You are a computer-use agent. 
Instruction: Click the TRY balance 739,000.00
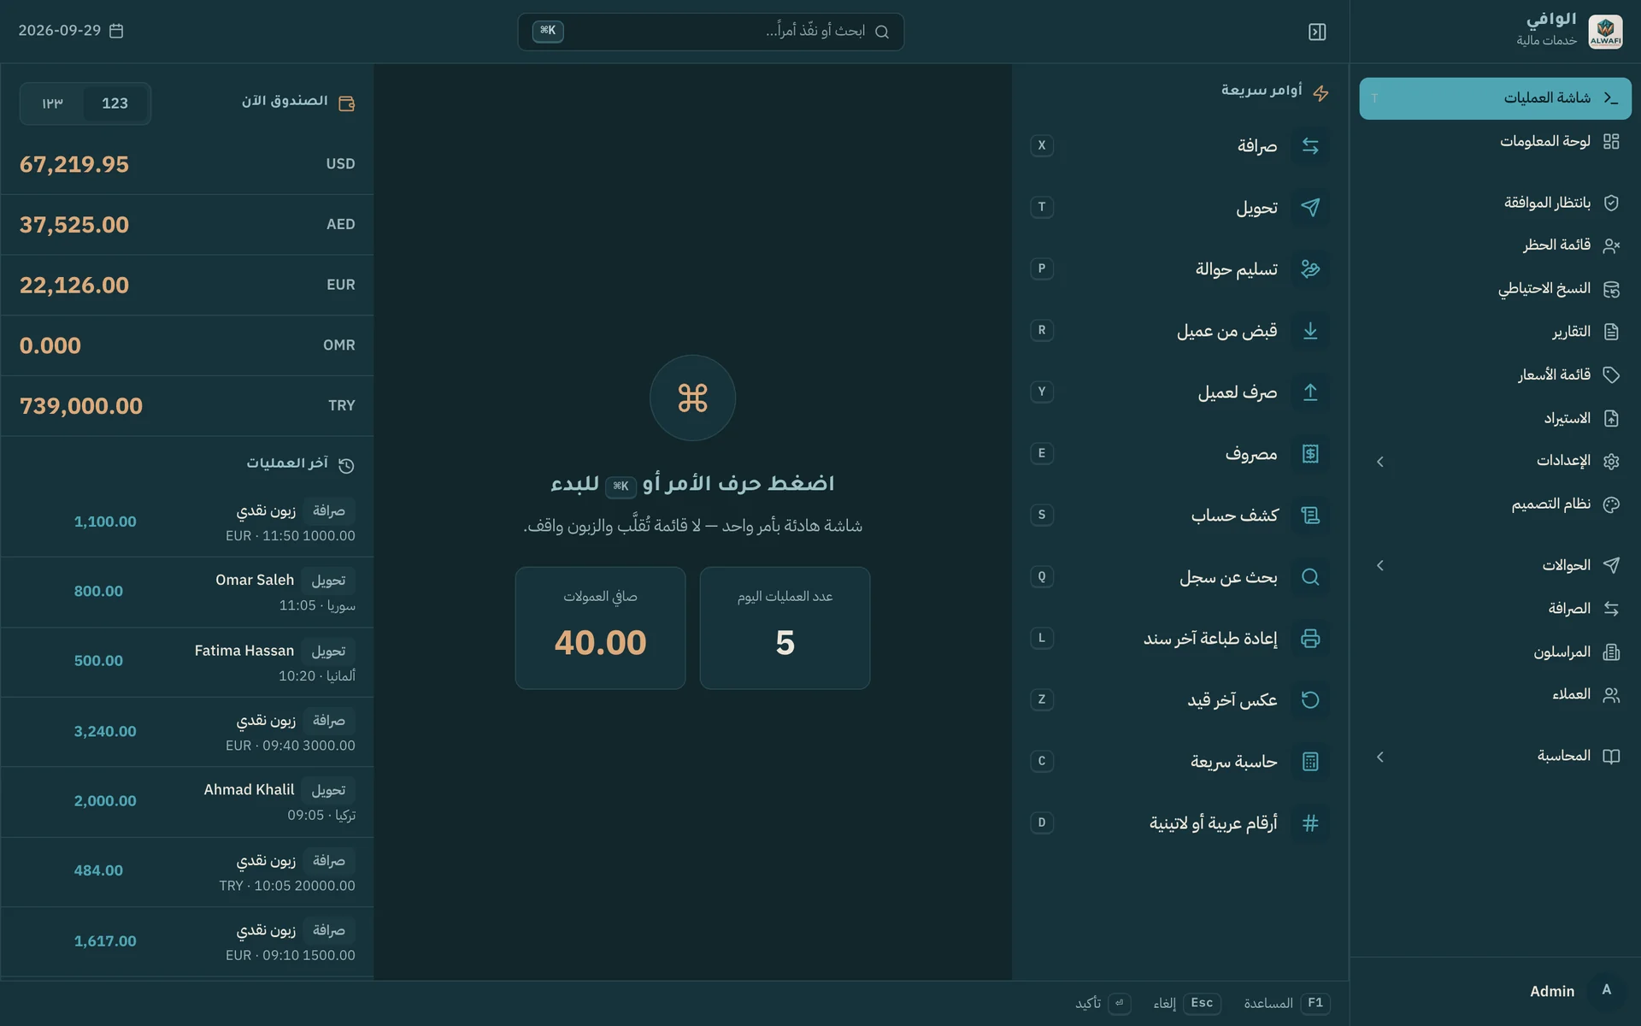click(81, 406)
